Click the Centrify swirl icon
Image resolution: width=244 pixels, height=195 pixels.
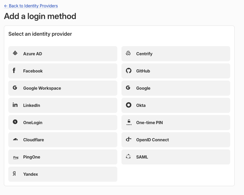(128, 53)
